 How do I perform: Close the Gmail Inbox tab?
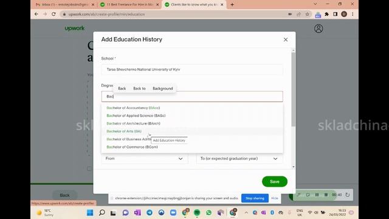93,4
